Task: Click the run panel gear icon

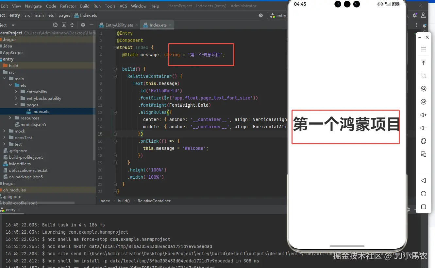Action: tap(408, 209)
